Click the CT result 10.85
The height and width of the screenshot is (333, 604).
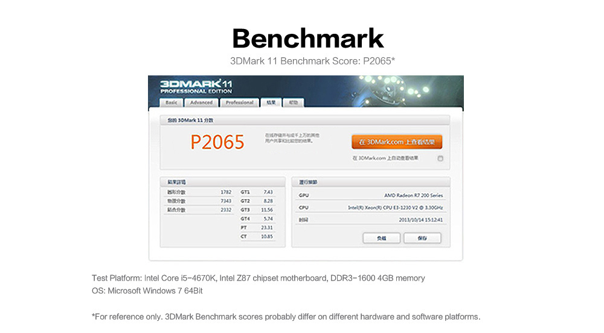(x=267, y=236)
